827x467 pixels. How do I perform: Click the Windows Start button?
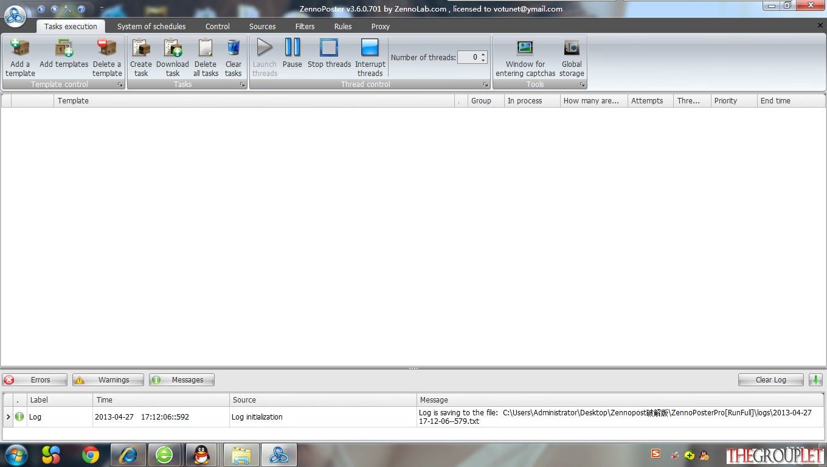(16, 455)
